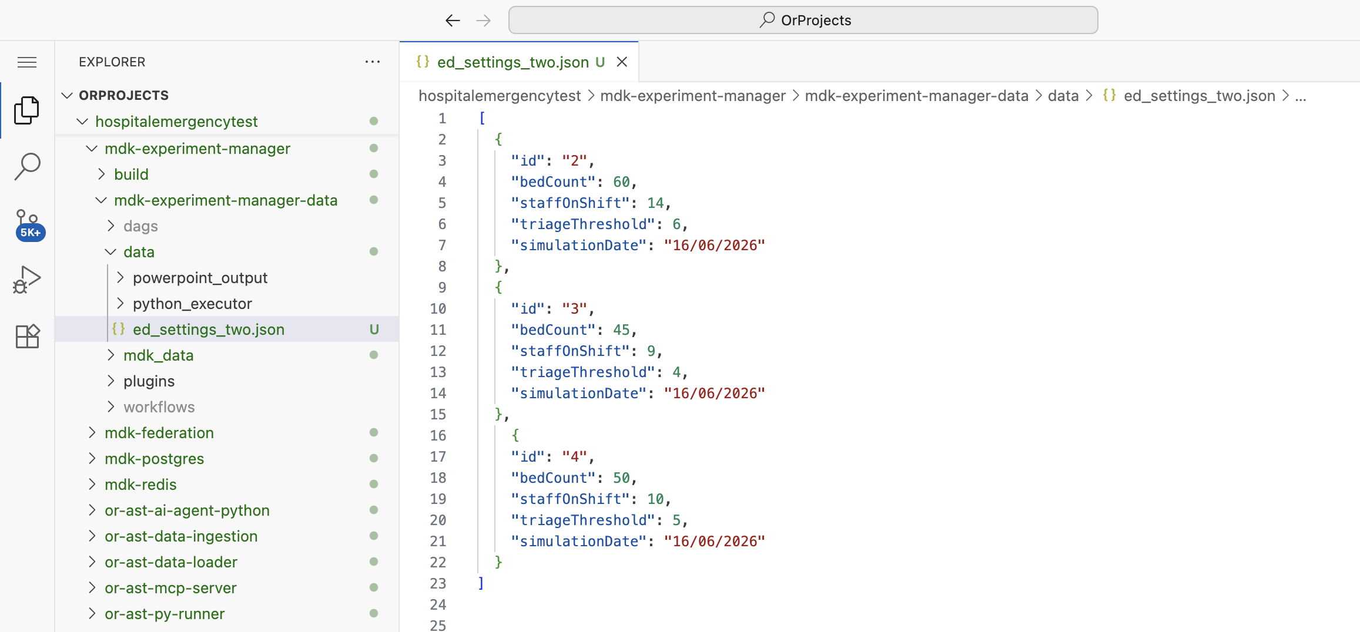1360x632 pixels.
Task: Click the closing square bracket on line 23
Action: pos(481,583)
